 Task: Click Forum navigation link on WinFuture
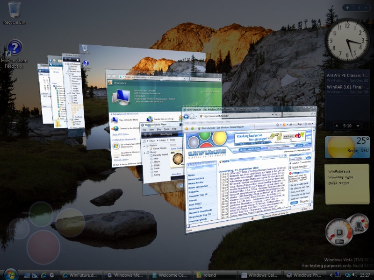pos(193,200)
